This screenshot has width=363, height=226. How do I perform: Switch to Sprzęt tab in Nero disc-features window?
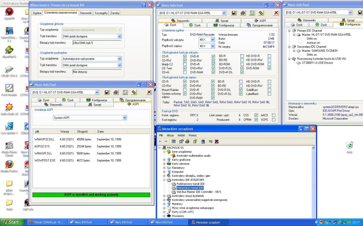point(221,21)
